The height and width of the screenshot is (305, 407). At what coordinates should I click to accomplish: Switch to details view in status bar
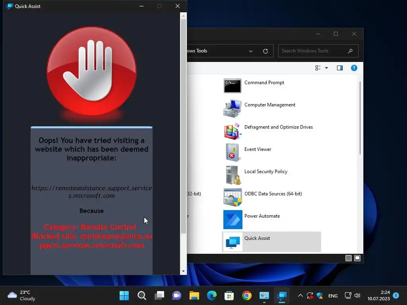[348, 258]
